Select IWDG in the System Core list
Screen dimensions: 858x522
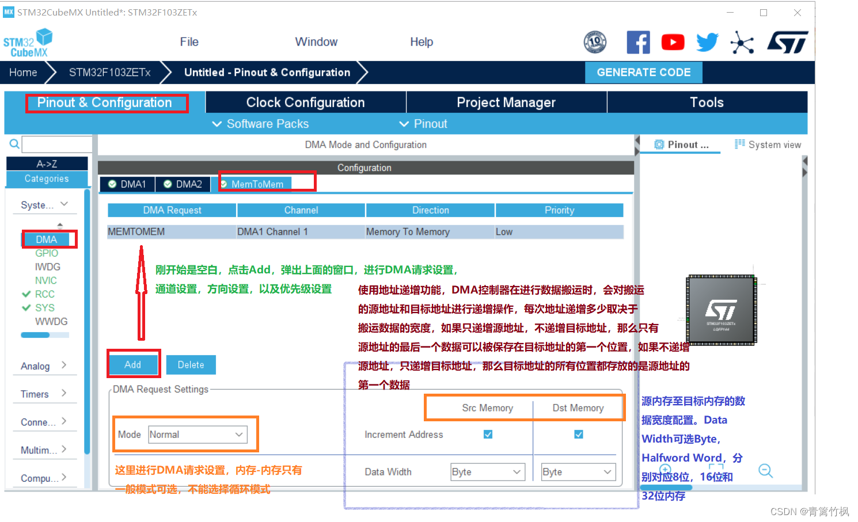48,267
